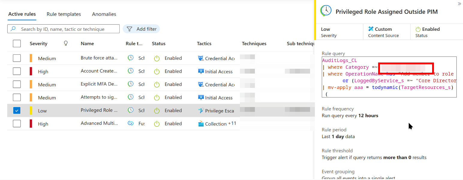Collapse details pane with double chevron
Screen dimensions: 463x180
[x=459, y=4]
